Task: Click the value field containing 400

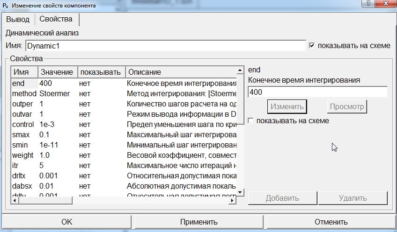Action: tap(317, 92)
